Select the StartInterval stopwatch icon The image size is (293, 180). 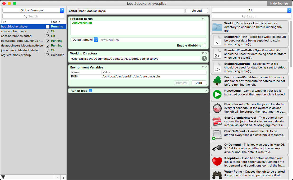217,108
